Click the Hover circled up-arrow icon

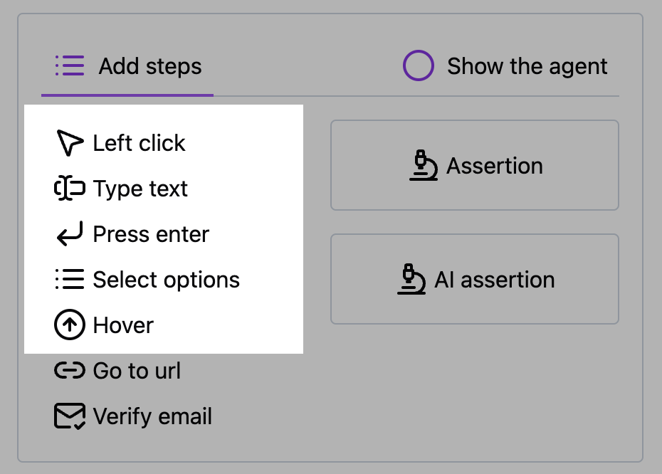(x=70, y=325)
